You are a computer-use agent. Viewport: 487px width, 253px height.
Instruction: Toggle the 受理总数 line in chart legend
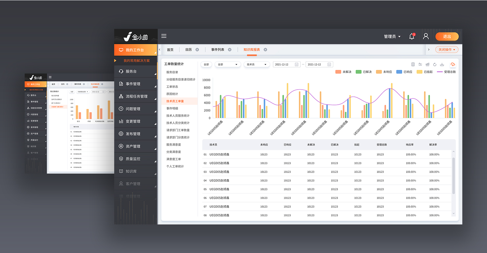pos(446,72)
